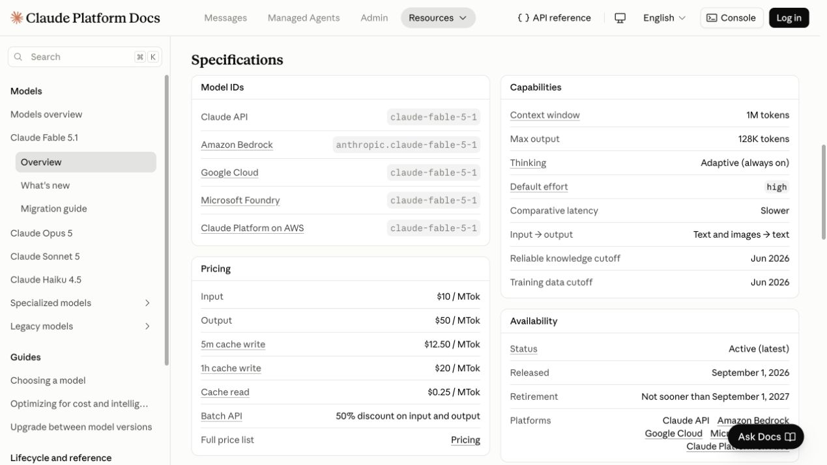Open the Choosing a model guide

click(48, 380)
